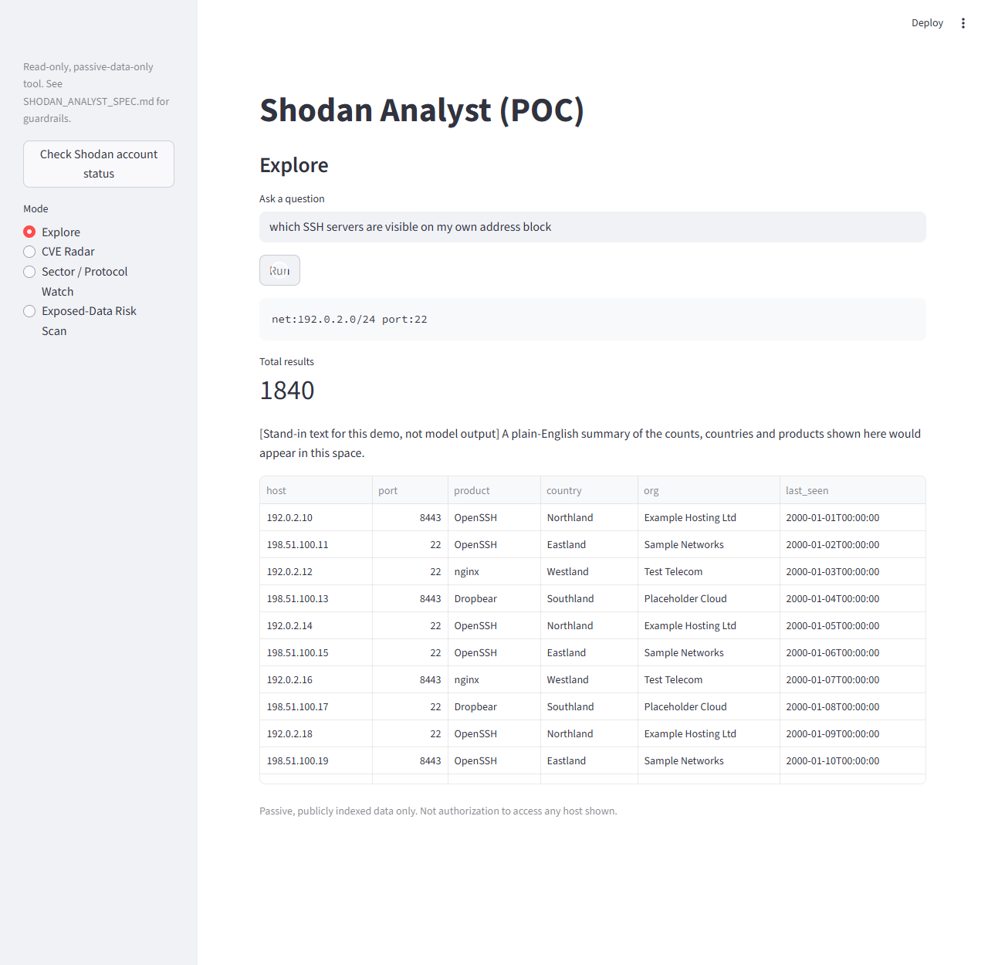
Task: Click last_seen 2000-01-05T00:00:00 cell
Action: pos(852,625)
